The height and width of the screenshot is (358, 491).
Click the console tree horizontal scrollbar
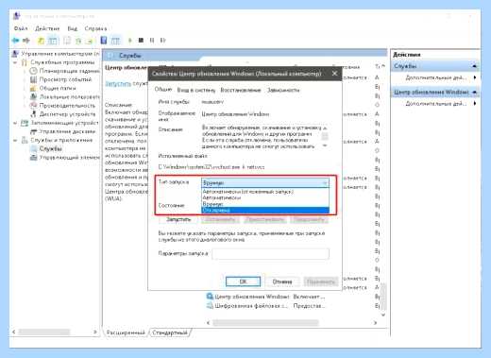click(44, 332)
